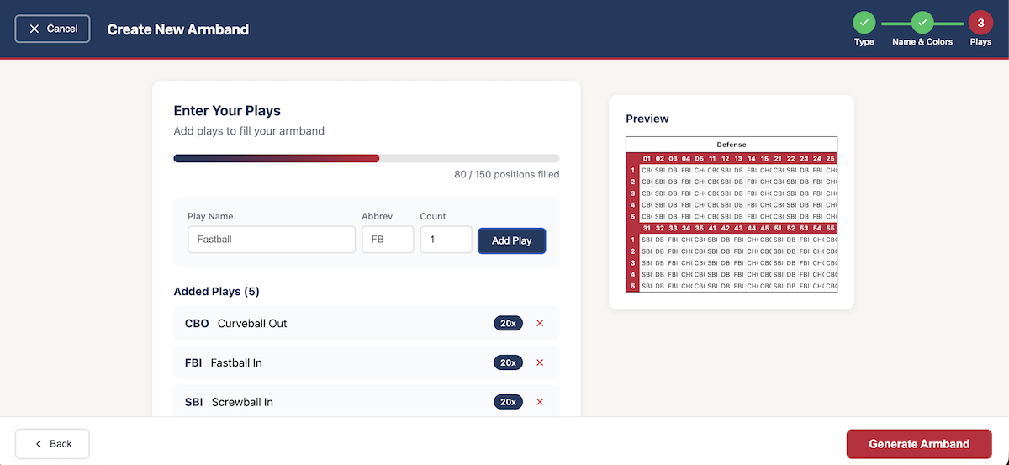Select the Plays step number 3

pyautogui.click(x=980, y=23)
